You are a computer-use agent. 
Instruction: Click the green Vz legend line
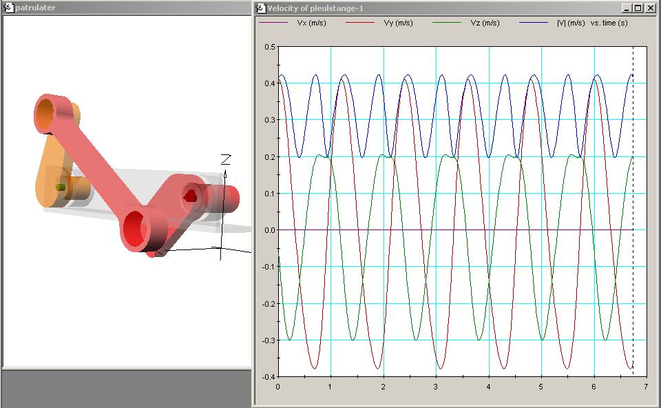tap(447, 22)
